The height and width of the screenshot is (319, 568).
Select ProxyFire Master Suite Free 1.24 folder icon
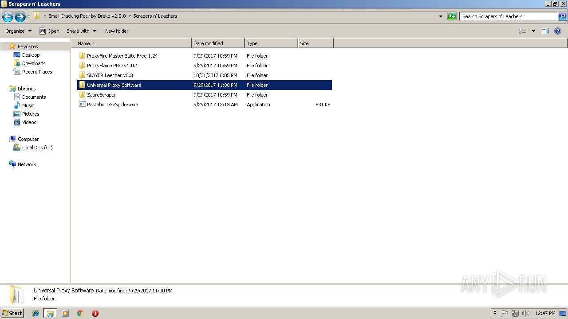pyautogui.click(x=82, y=56)
